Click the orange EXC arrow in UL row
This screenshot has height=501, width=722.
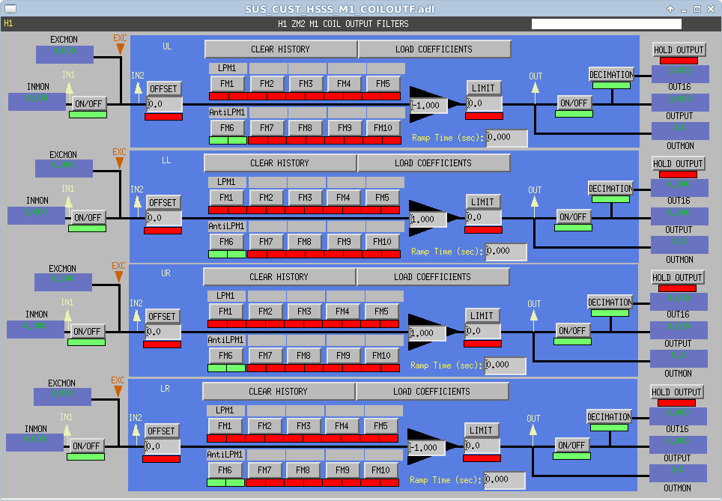pos(120,49)
